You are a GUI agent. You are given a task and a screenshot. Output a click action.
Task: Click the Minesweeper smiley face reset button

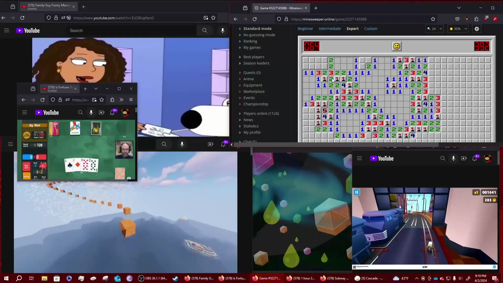(397, 46)
